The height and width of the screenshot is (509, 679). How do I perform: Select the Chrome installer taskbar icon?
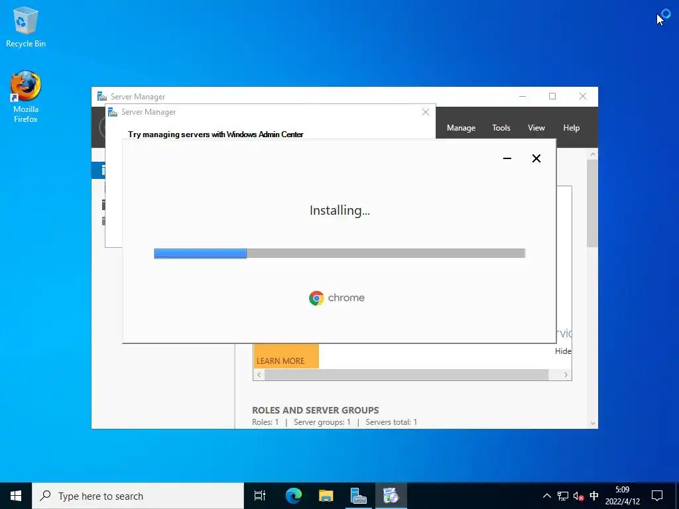tap(391, 496)
